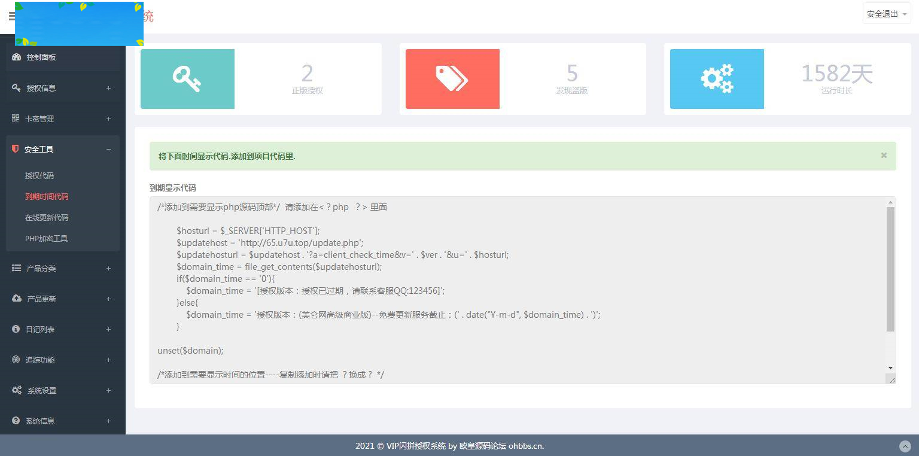Click the key icon on the 正版授权 card

(x=187, y=78)
